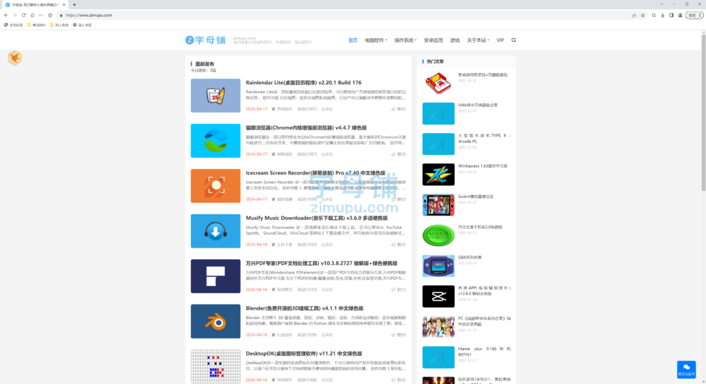Open the tab search chevron in title bar
The width and height of the screenshot is (706, 384).
661,4
